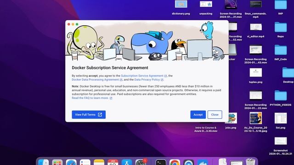The height and width of the screenshot is (165, 294).
Task: Click the Intro to Course & Azure D...3.30.mov label
Action: pyautogui.click(x=206, y=129)
